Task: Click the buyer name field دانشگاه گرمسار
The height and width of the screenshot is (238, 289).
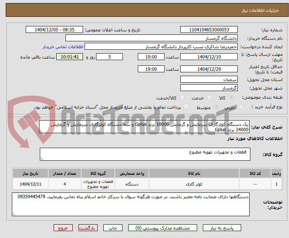Action: click(152, 38)
